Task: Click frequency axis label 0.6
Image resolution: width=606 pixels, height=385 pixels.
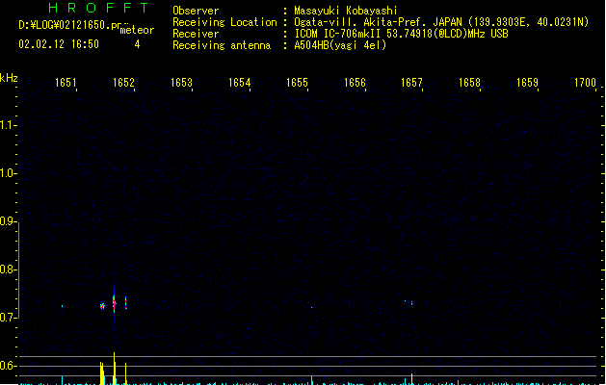Action: tap(6, 366)
